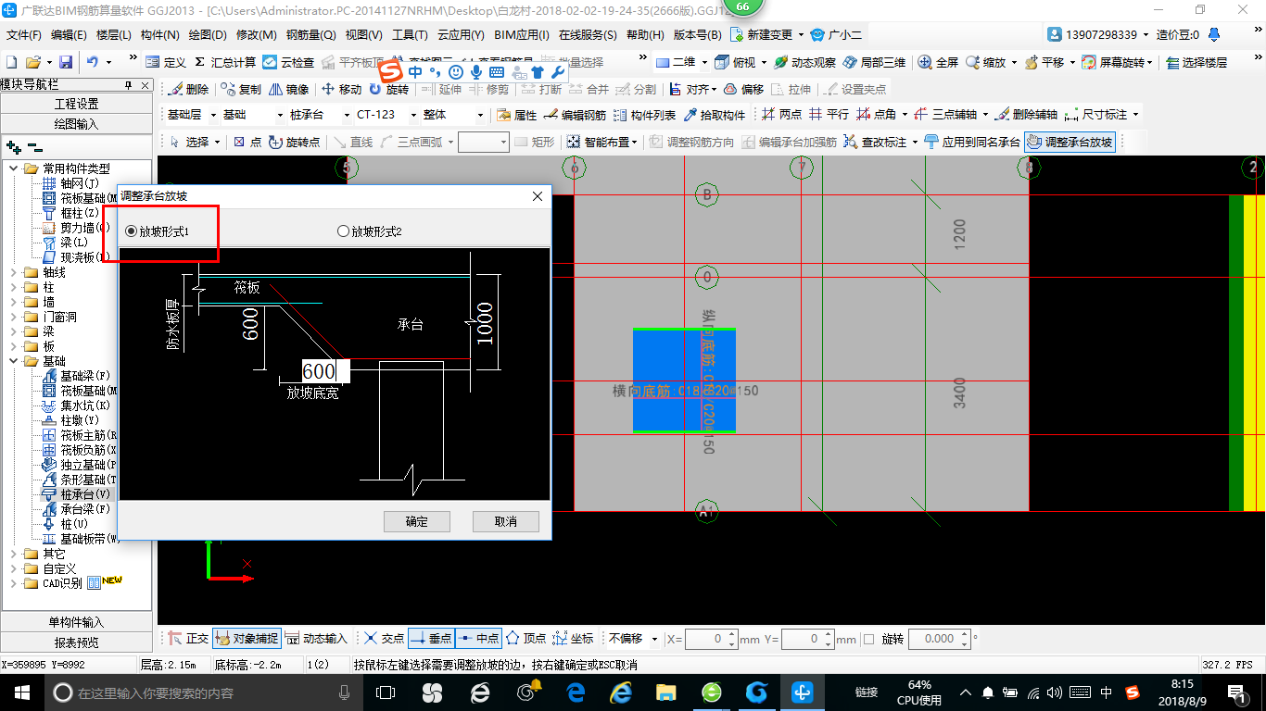1266x711 pixels.
Task: Select the 镜像 mirror tool
Action: point(288,90)
